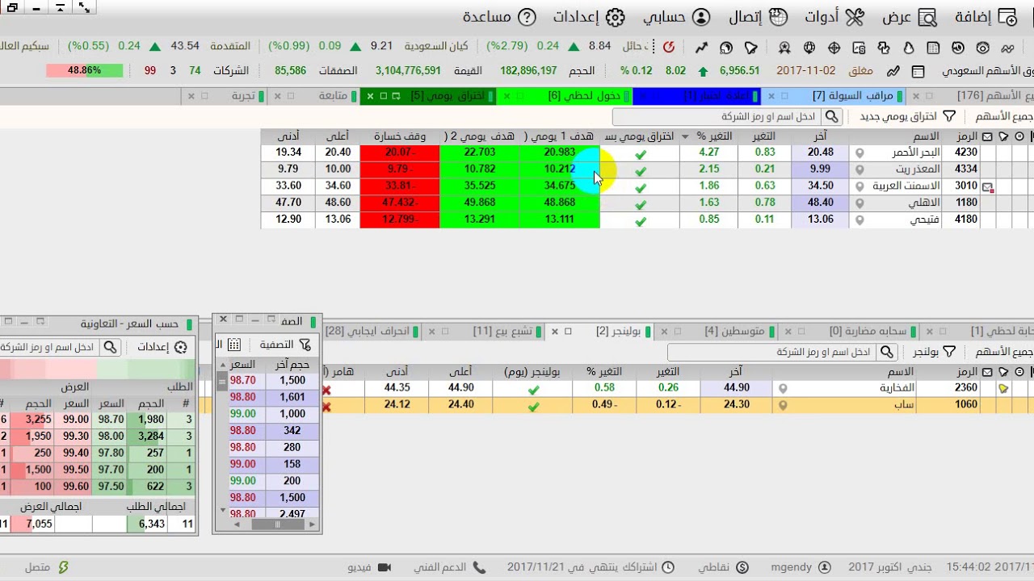This screenshot has height=581, width=1034.
Task: Click the trending arrow chart icon
Action: 701,48
